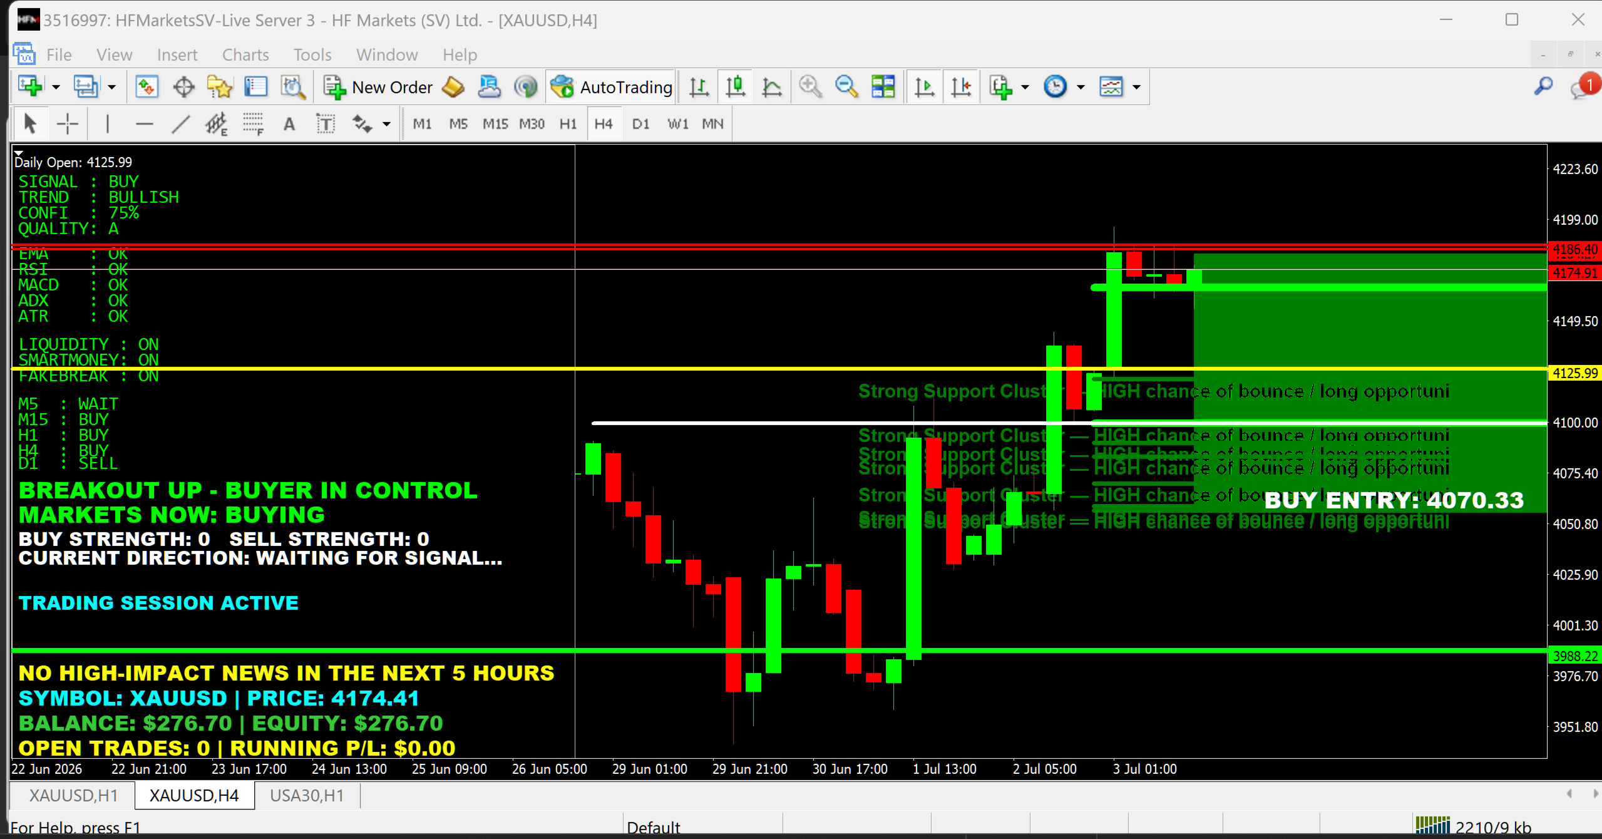Screen dimensions: 1602x839
Task: Switch to line chart mode
Action: point(772,86)
